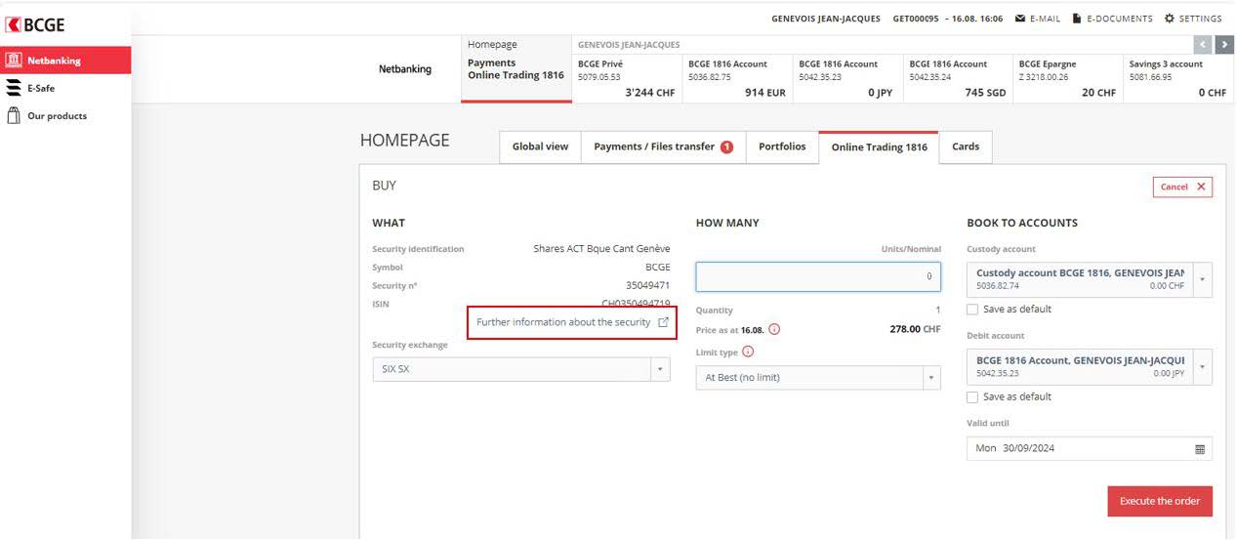The image size is (1237, 540).
Task: Open the E-DOCUMENTS file icon
Action: coord(1077,19)
